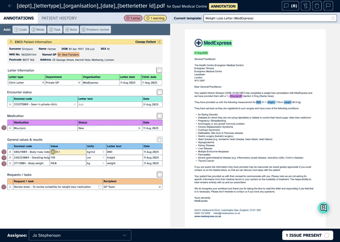Viewport: 340px width, 242px height.
Task: Click the warning shield icon in BMI value
Action: pyautogui.click(x=53, y=152)
